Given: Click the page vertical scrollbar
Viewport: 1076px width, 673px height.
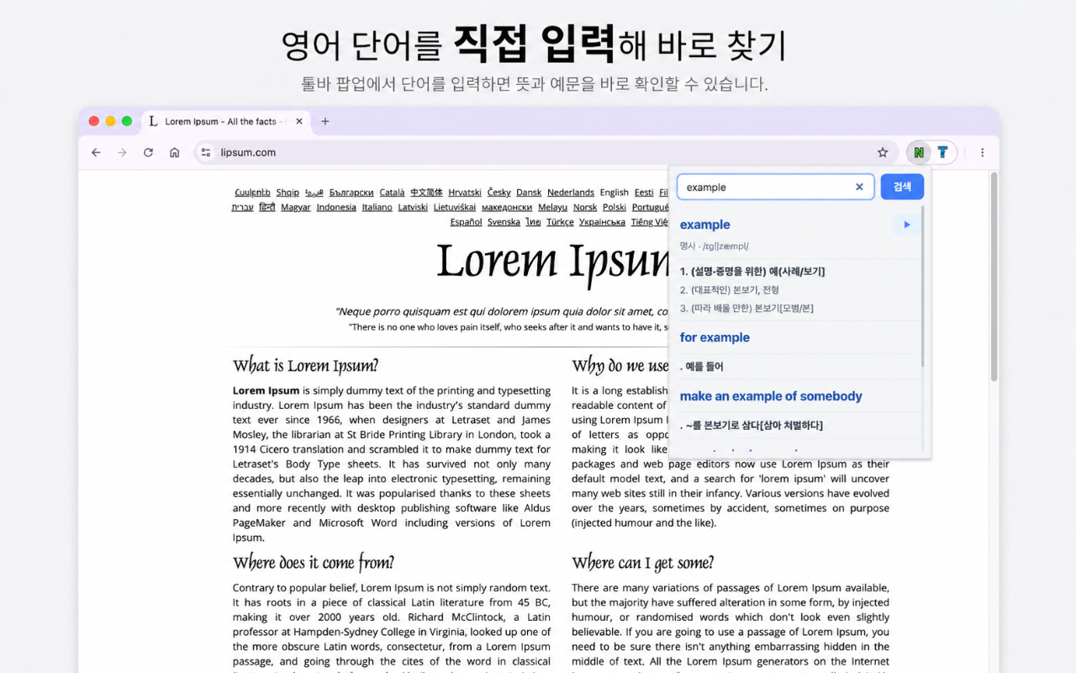Looking at the screenshot, I should 994,278.
